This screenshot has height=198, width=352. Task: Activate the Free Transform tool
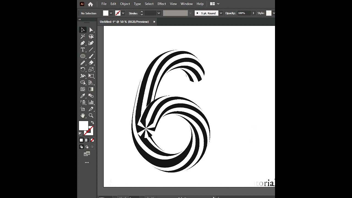[91, 76]
